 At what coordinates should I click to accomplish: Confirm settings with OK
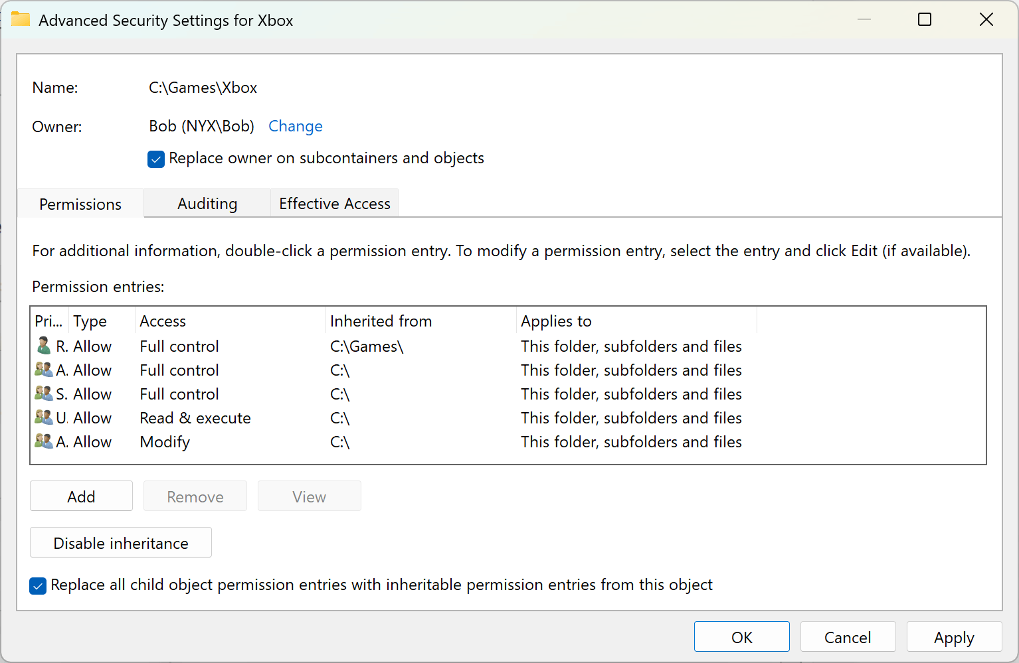click(x=741, y=636)
